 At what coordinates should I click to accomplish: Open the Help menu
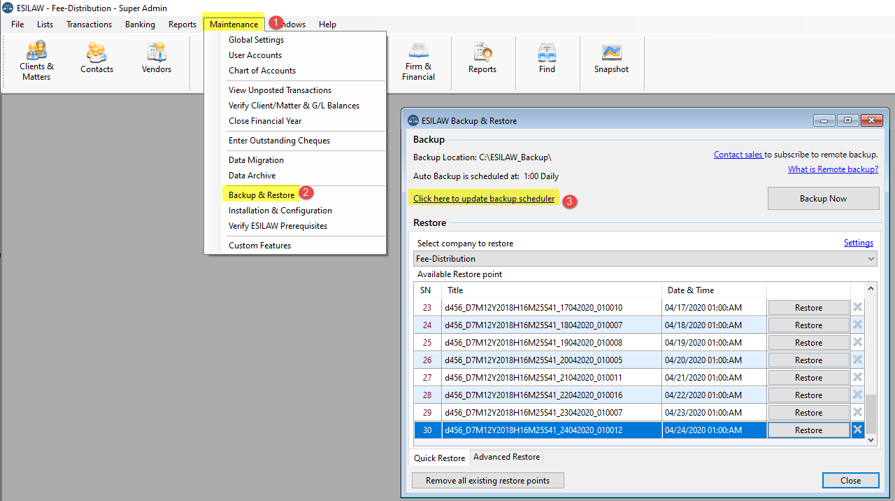pyautogui.click(x=327, y=24)
